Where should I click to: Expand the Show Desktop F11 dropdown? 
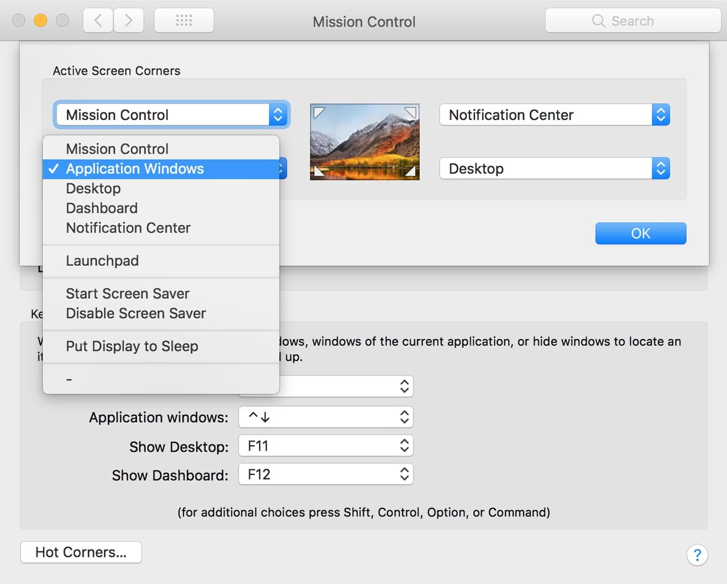point(325,446)
